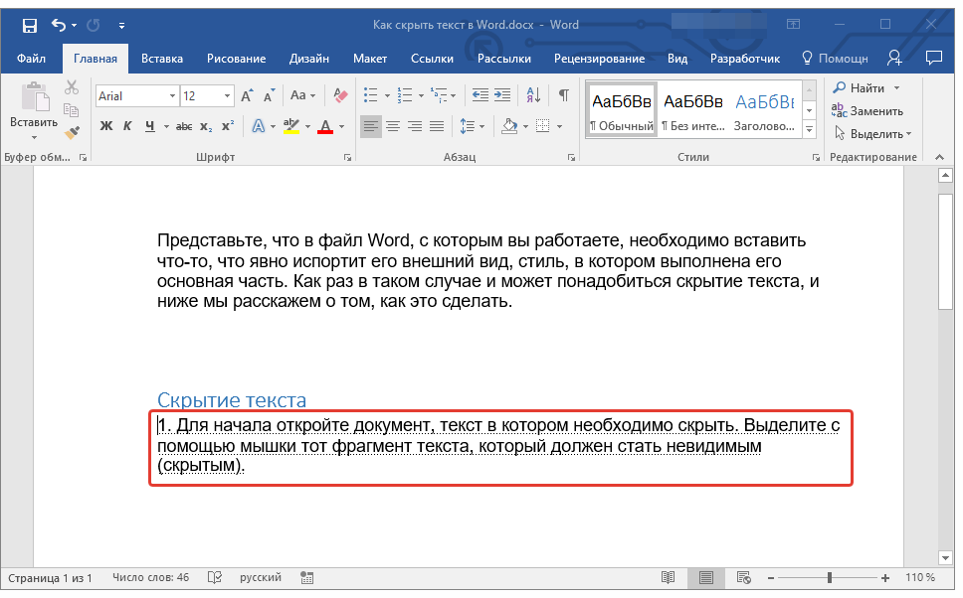Screen dimensions: 963x598
Task: Open spelling proofing icon in status bar
Action: coord(214,578)
